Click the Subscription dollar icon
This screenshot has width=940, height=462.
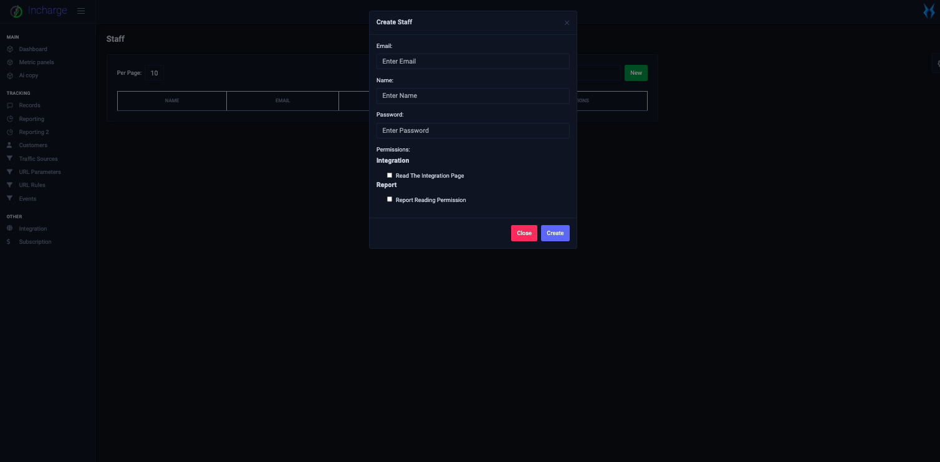9,242
